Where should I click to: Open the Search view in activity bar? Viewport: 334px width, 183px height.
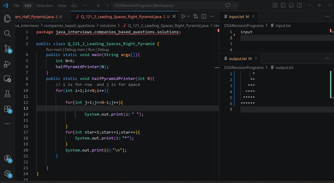point(8,34)
